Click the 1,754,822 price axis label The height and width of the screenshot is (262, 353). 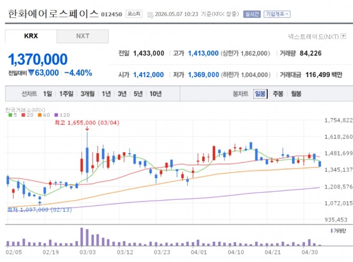pyautogui.click(x=338, y=120)
